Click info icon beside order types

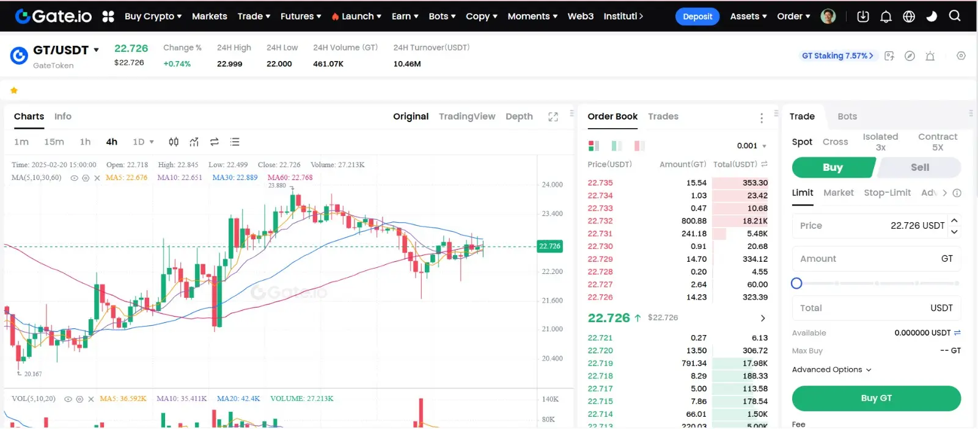(957, 193)
